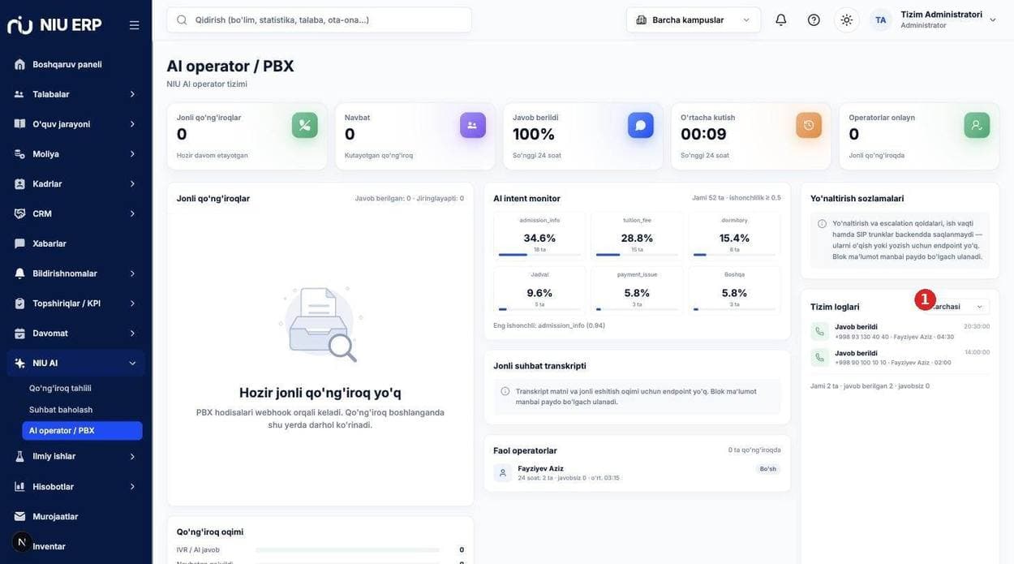The image size is (1014, 564).
Task: Click the payment_issue 5.8% intent tile
Action: click(x=637, y=291)
